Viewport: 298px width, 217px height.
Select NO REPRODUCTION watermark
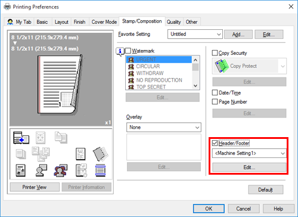(x=159, y=80)
